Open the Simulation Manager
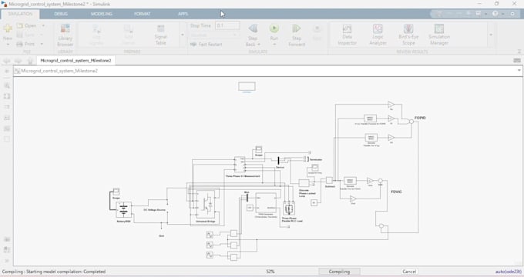524x277 pixels. coord(439,35)
